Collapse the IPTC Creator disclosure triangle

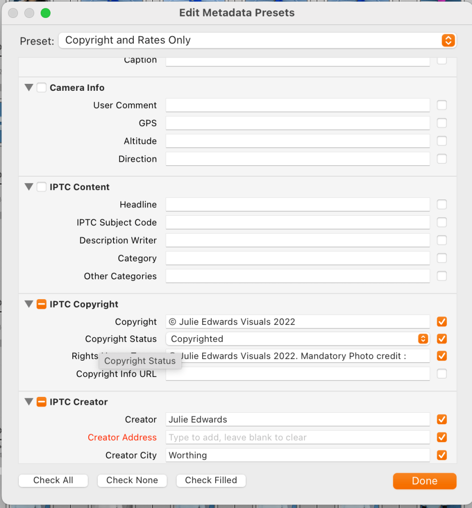tap(29, 402)
